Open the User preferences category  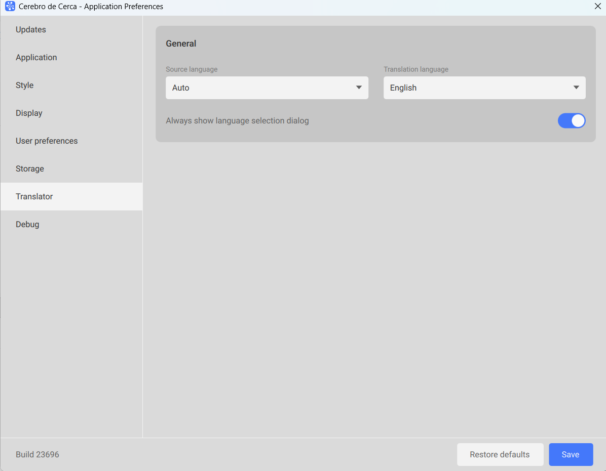[x=47, y=141]
